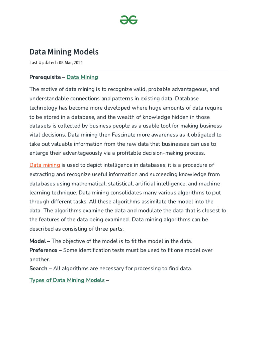Click the horizontal divider below the date
This screenshot has width=257, height=343.
128,70
